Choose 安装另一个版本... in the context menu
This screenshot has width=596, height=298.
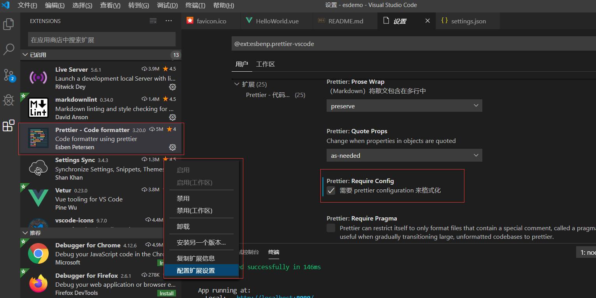(x=201, y=242)
